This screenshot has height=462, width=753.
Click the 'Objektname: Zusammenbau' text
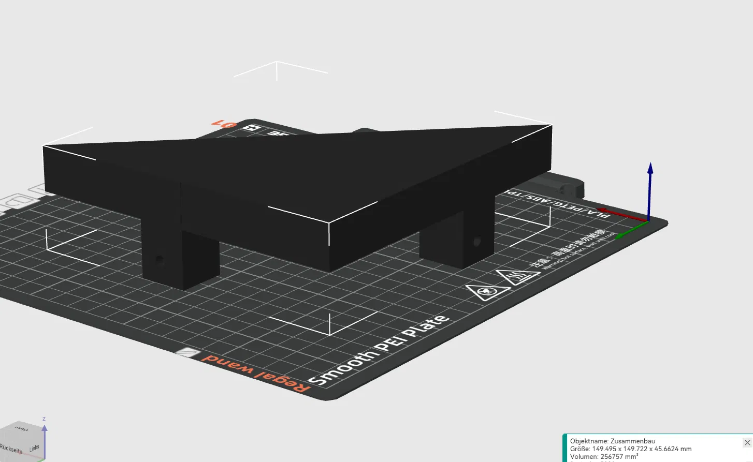(612, 441)
